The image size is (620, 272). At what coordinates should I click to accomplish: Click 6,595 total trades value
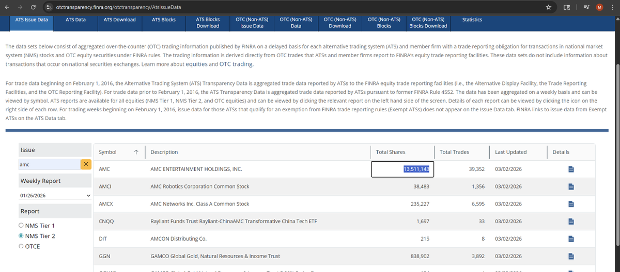[x=478, y=204]
